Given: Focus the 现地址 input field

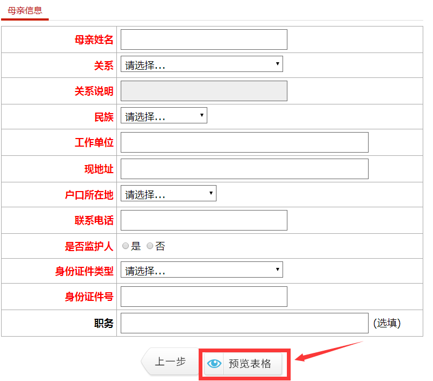Looking at the screenshot, I should tap(244, 169).
